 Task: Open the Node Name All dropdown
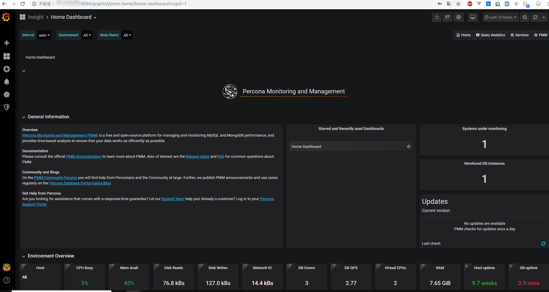click(127, 35)
